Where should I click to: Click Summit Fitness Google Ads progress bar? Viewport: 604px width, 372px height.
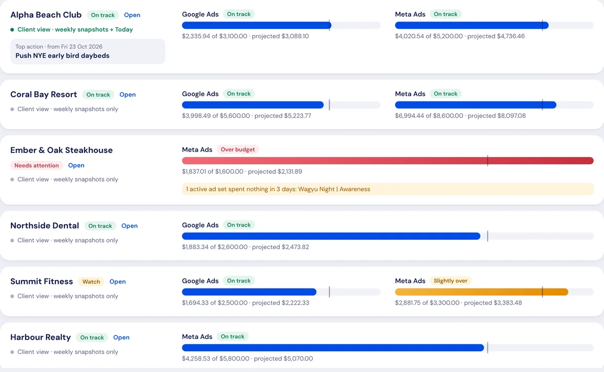pyautogui.click(x=281, y=292)
